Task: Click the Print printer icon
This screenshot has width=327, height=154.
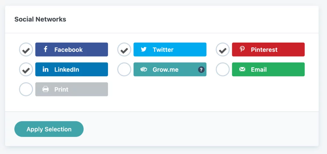Action: coord(45,89)
